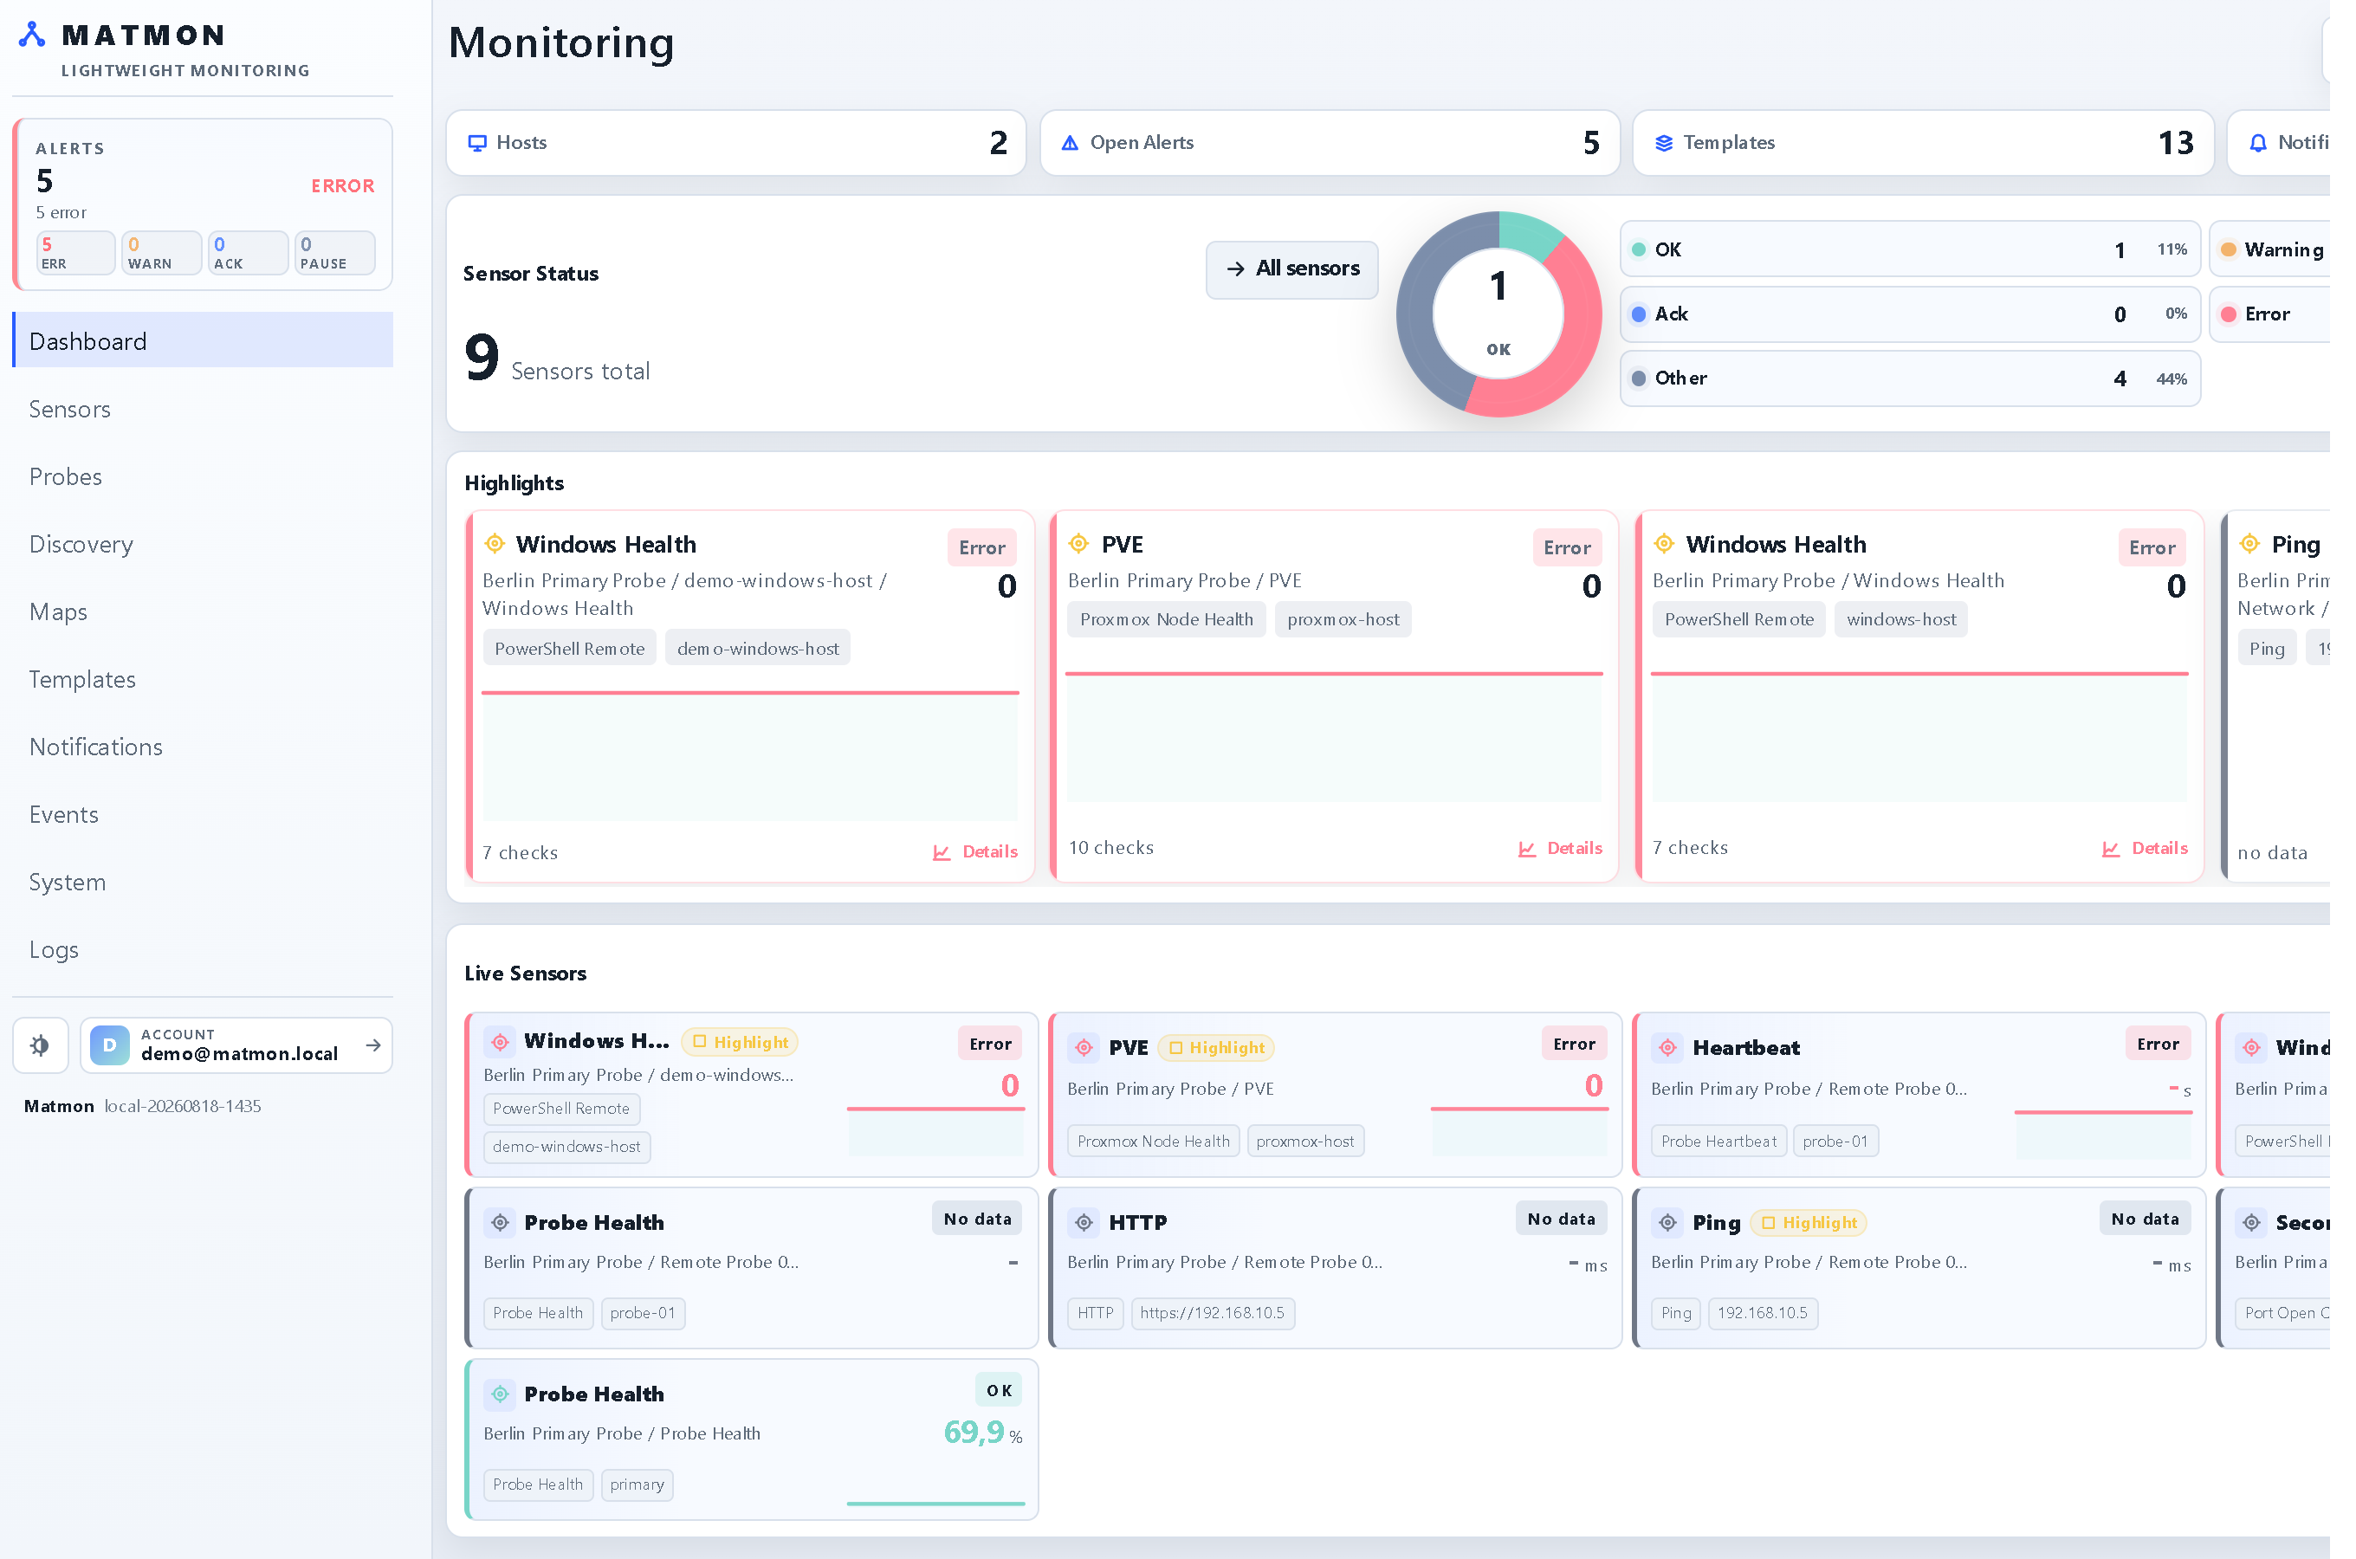Open Details on windows-host Windows Health card

(x=2145, y=848)
